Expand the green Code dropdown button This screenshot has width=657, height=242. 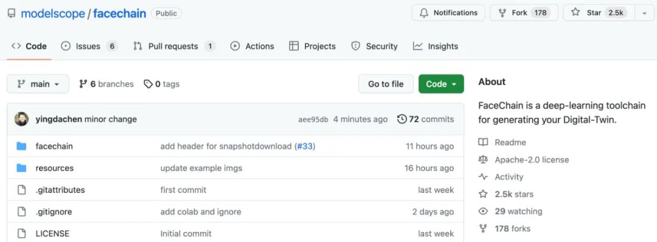pos(441,84)
